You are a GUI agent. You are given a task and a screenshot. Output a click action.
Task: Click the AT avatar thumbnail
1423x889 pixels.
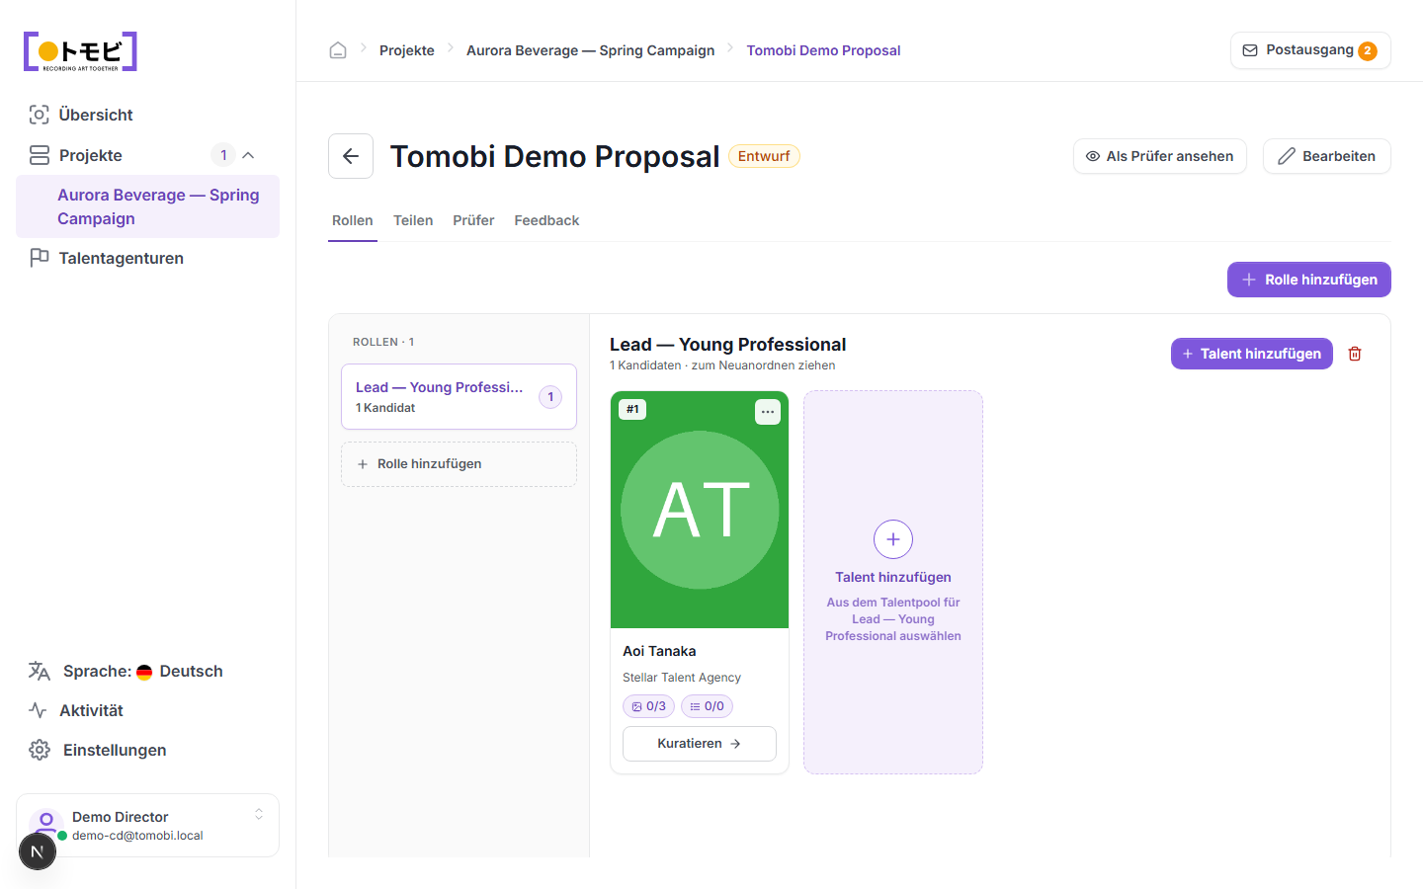click(x=700, y=510)
